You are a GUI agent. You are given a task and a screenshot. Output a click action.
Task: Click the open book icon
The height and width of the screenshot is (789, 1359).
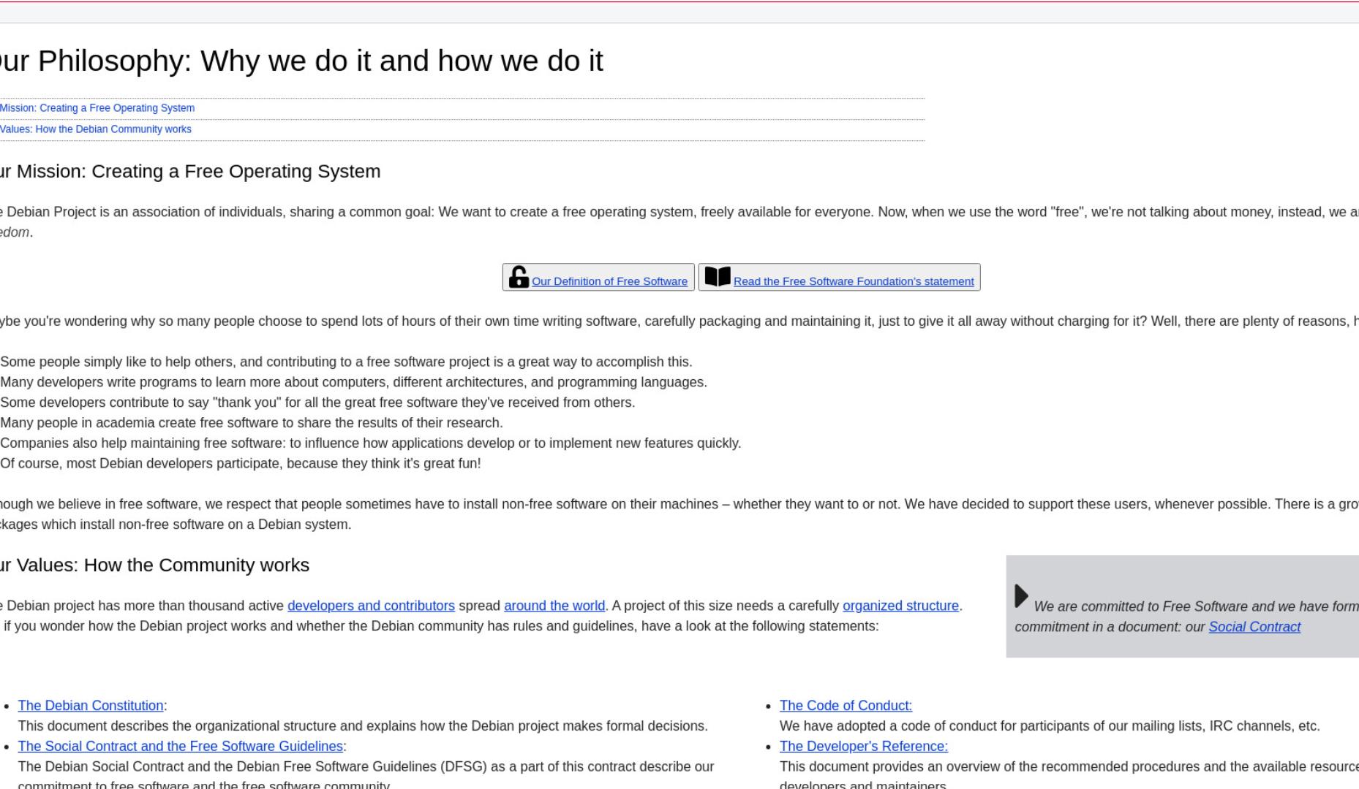tap(718, 276)
